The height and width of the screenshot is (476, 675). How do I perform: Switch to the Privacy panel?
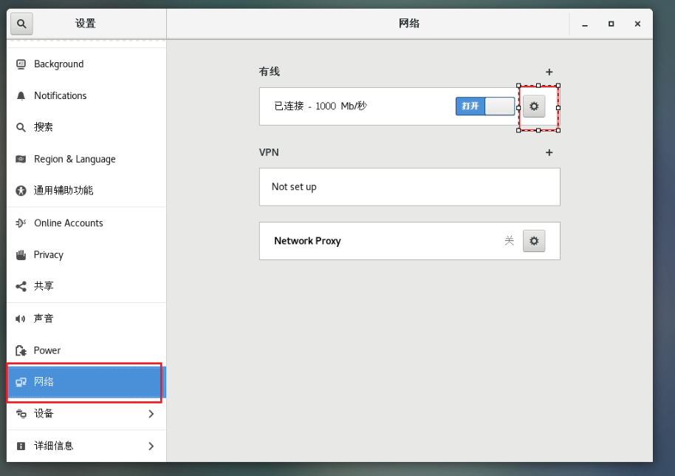(86, 254)
